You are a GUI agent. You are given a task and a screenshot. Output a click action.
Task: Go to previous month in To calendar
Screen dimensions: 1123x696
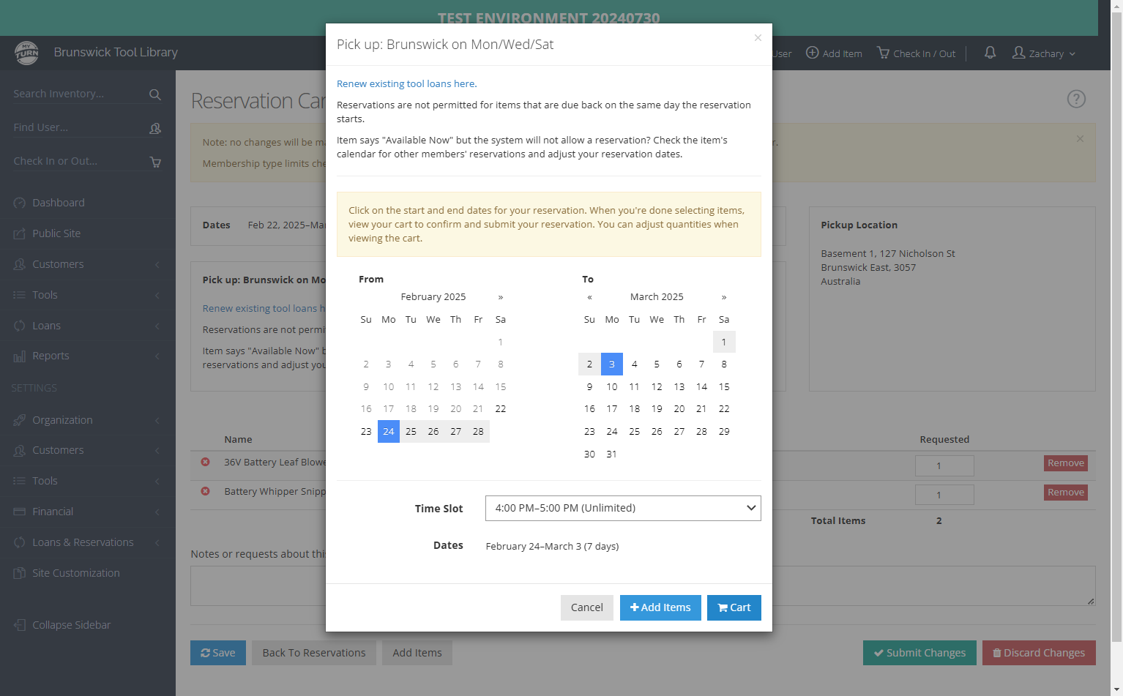click(x=589, y=297)
